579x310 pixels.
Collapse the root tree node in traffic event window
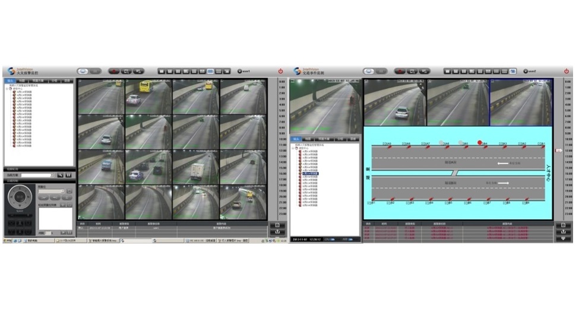click(293, 148)
